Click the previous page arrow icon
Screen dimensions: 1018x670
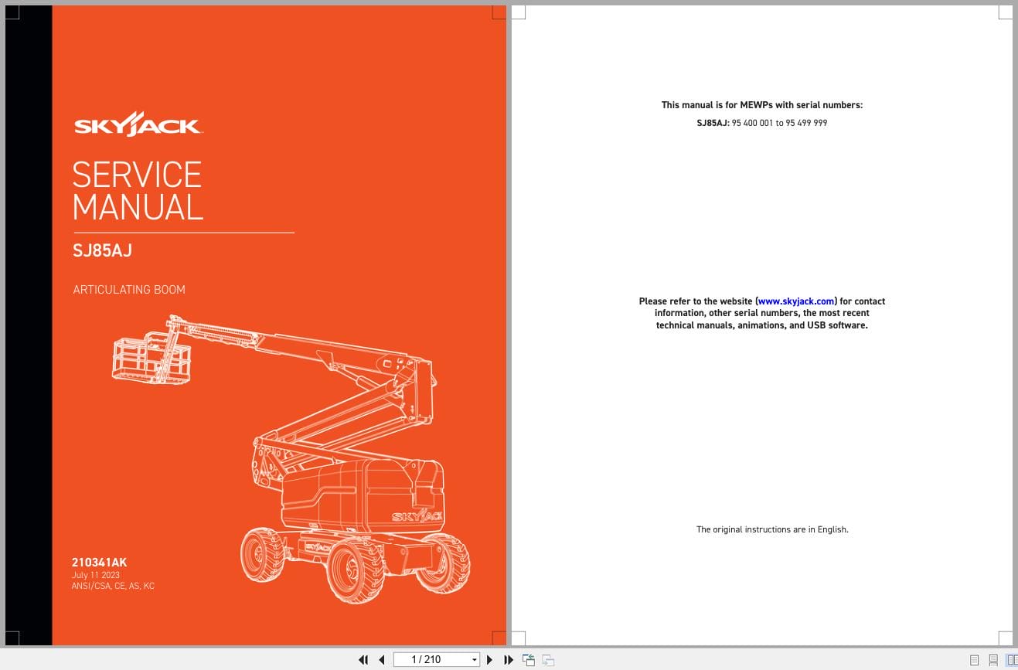coord(382,659)
